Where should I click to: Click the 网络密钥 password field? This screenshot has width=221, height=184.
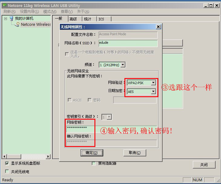(112, 129)
